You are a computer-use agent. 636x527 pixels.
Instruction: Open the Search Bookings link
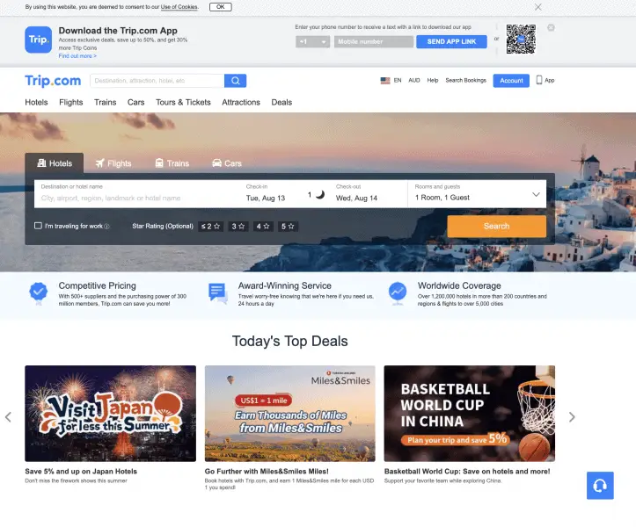click(465, 80)
